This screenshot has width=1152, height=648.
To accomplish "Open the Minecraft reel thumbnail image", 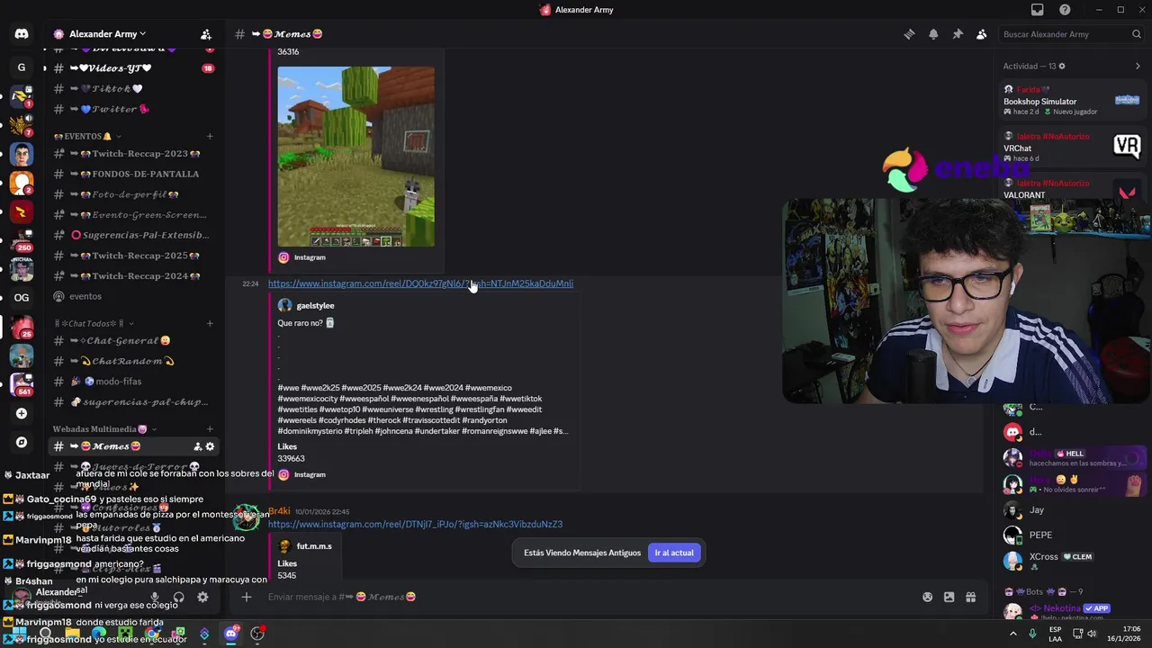I will point(355,157).
